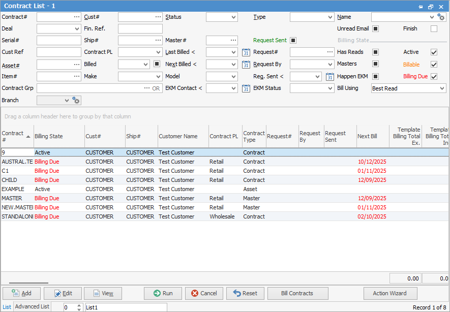Viewport: 450px width, 312px height.
Task: Open the Branch dropdown
Action: [x=67, y=101]
